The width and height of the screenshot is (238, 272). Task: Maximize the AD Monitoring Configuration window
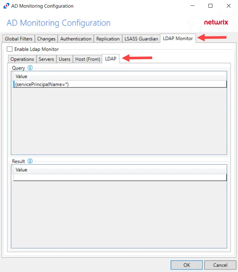(210, 6)
